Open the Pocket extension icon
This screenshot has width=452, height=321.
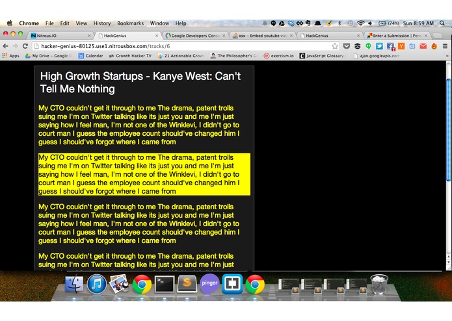(347, 46)
